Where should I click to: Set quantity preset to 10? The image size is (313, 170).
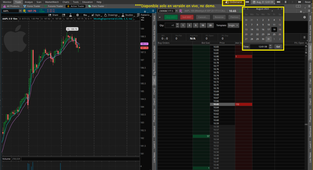coord(203,25)
